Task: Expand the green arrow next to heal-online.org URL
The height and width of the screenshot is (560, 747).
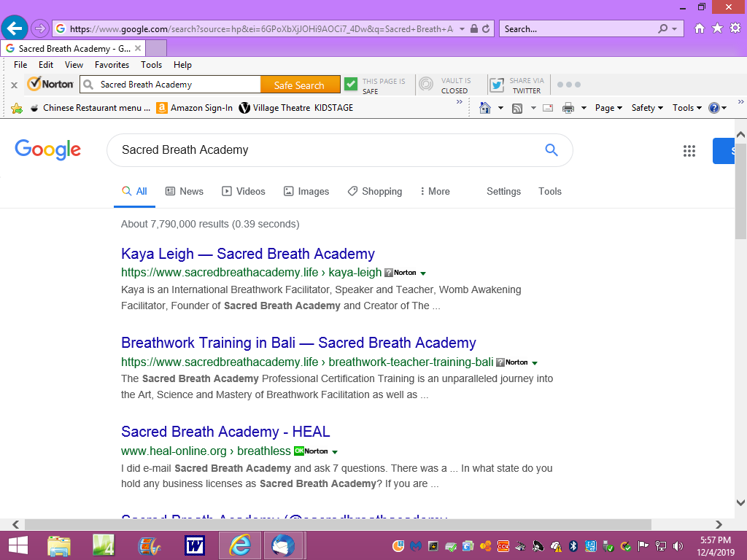Action: (x=334, y=452)
